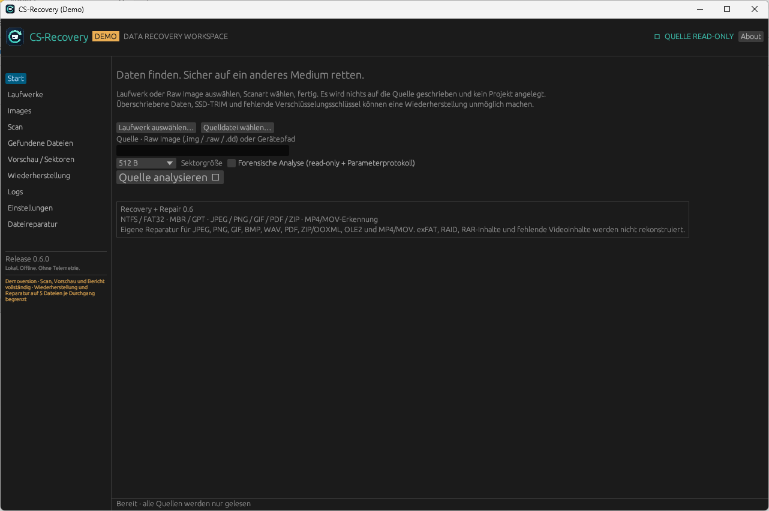Open the Scan page in sidebar
This screenshot has width=769, height=511.
pos(15,127)
